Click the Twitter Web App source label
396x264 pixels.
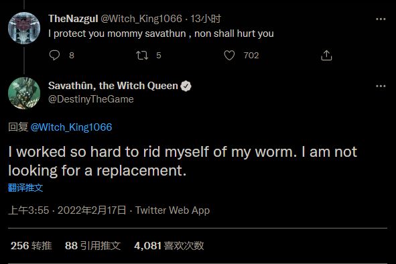pos(172,210)
